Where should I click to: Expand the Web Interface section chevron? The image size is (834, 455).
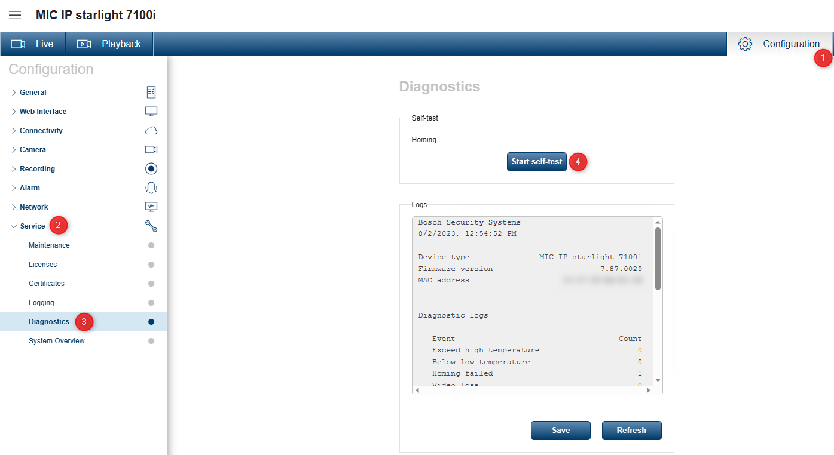point(14,112)
